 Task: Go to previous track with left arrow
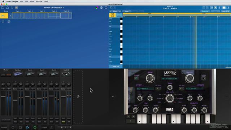pyautogui.click(x=111, y=8)
